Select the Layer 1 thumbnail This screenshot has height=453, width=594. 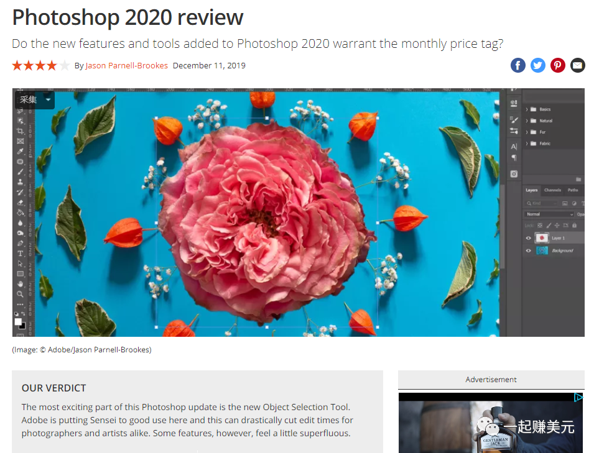click(x=542, y=237)
